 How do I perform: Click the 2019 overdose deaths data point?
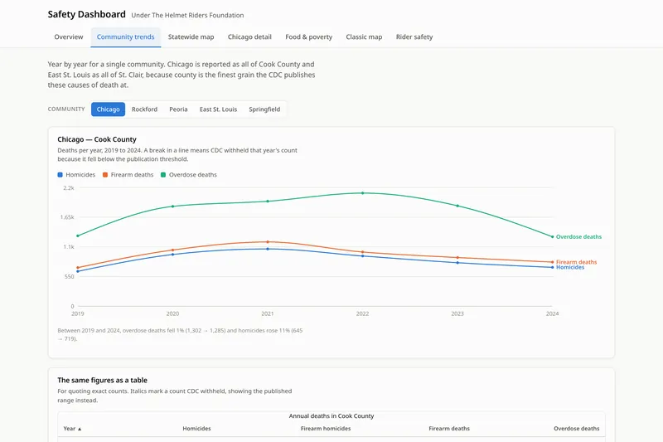[x=78, y=236]
